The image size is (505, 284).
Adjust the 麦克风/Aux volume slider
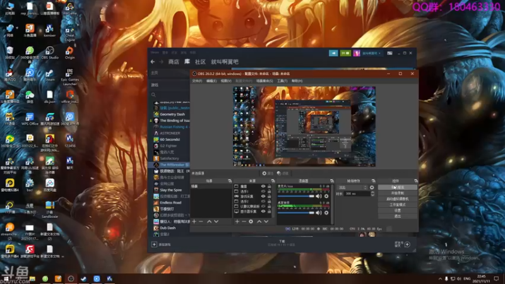click(x=295, y=196)
